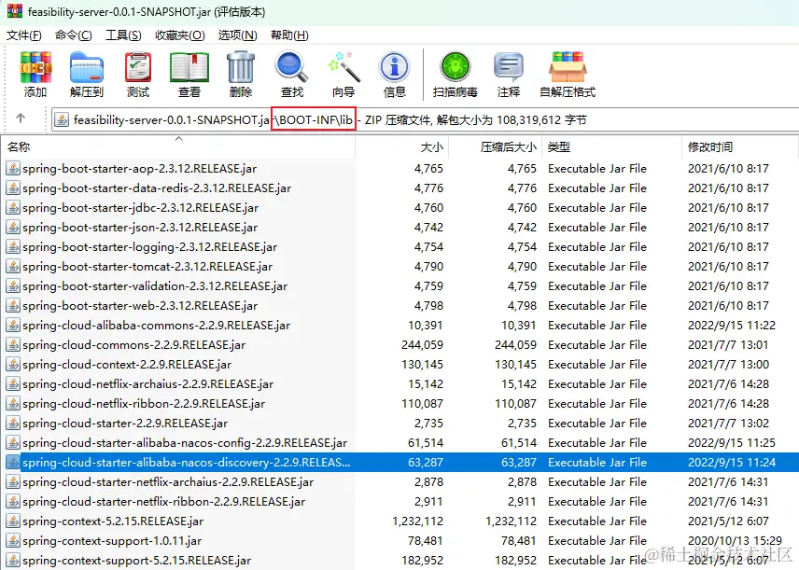Viewport: 799px width, 570px height.
Task: Click the archive path address field
Action: click(425, 119)
